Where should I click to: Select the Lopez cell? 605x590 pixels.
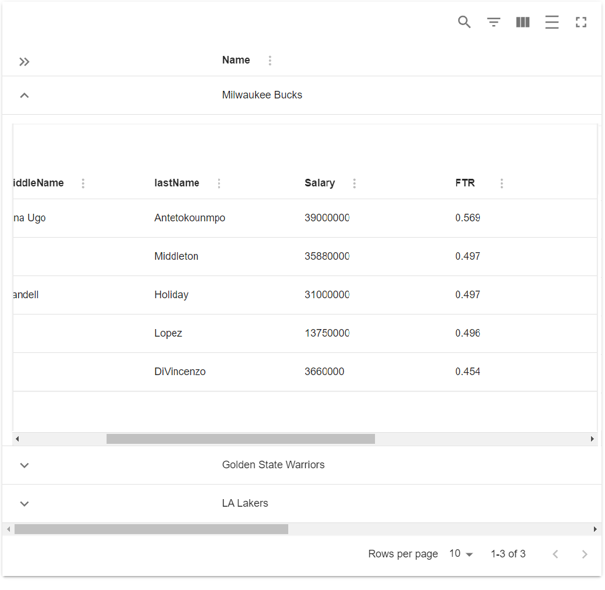tap(168, 333)
